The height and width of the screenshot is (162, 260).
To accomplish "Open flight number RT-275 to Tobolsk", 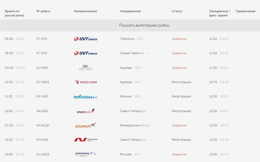I will coord(42,39).
